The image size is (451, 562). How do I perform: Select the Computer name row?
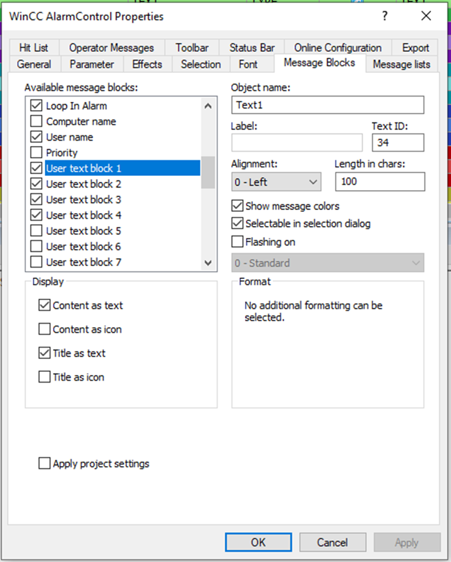pyautogui.click(x=81, y=121)
